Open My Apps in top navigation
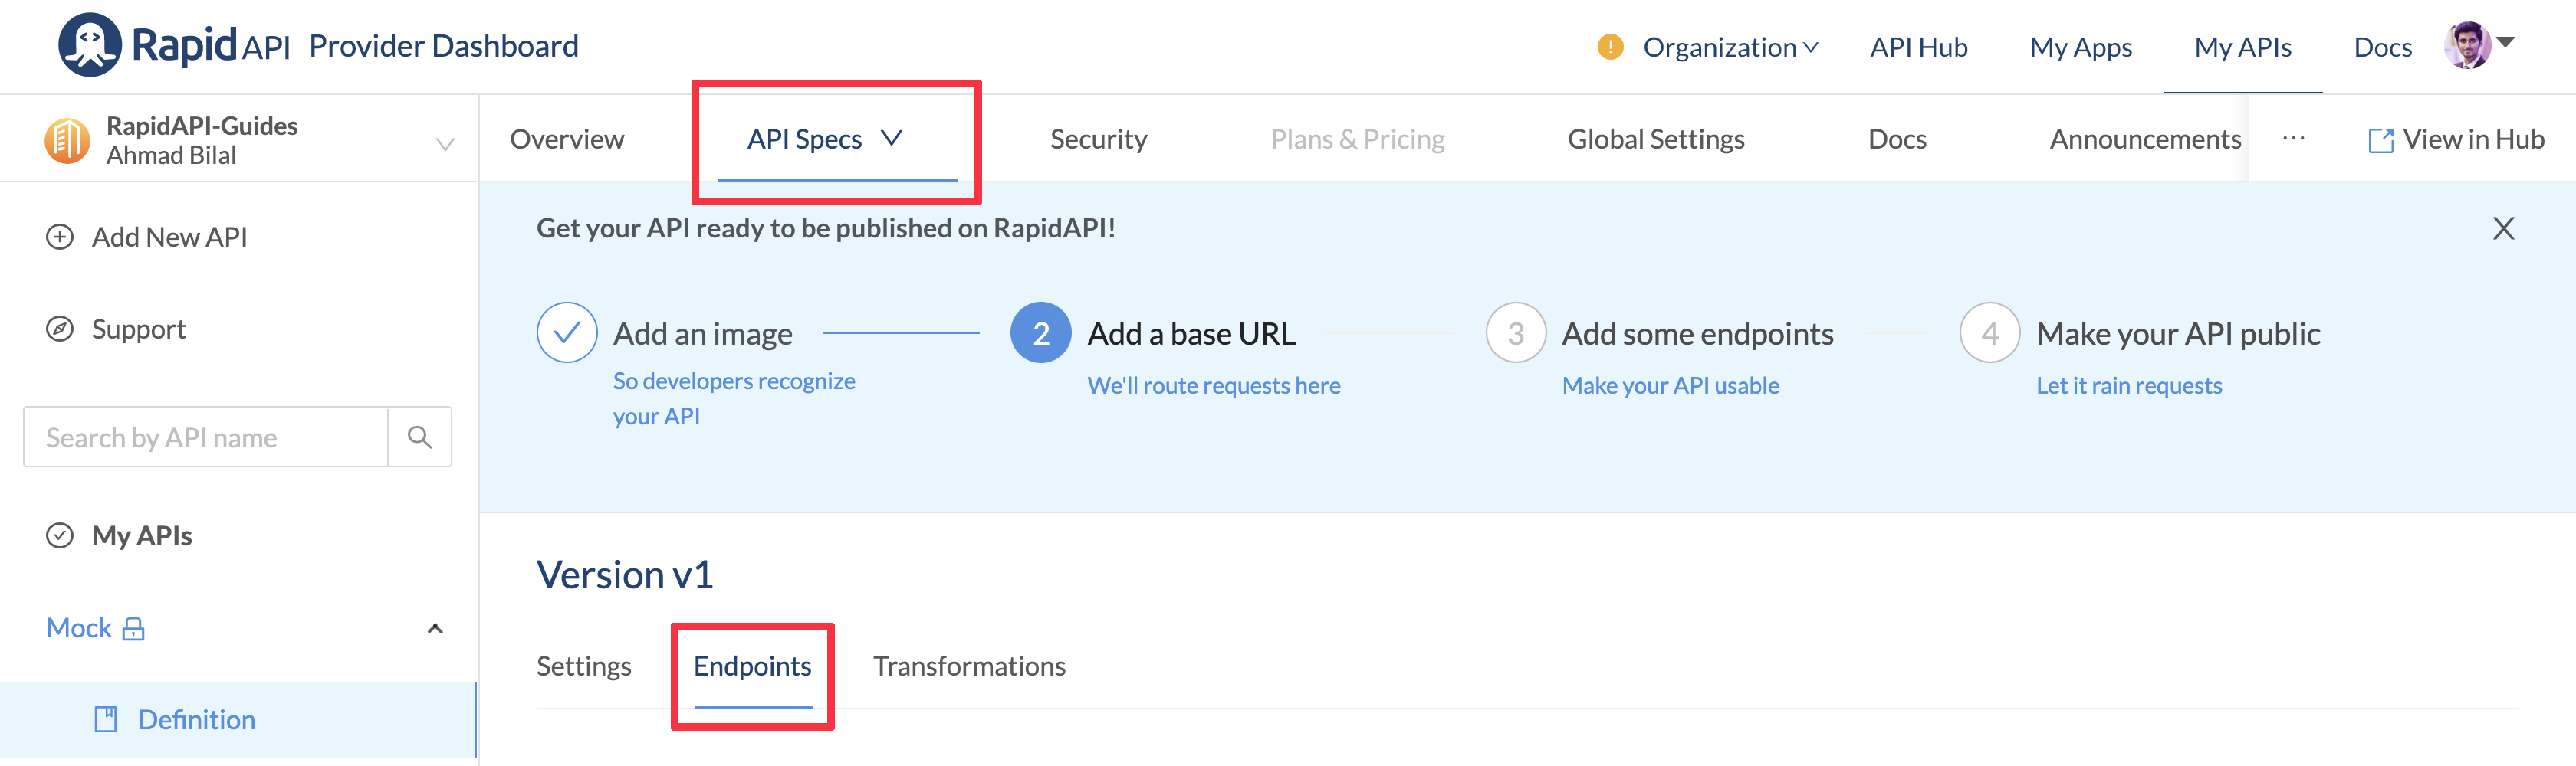Viewport: 2576px width, 766px height. coord(2081,47)
